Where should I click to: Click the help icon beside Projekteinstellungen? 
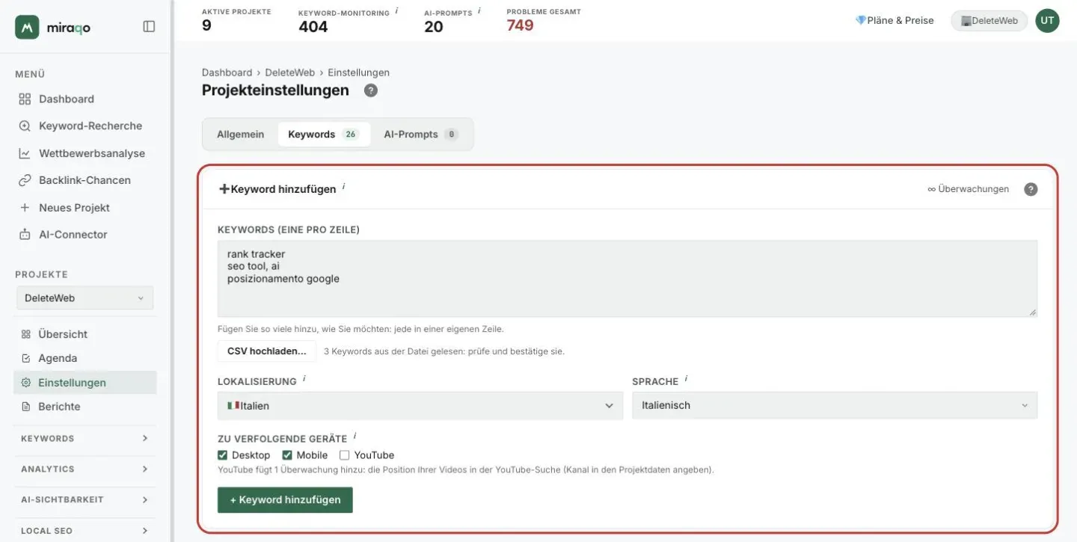pyautogui.click(x=371, y=90)
